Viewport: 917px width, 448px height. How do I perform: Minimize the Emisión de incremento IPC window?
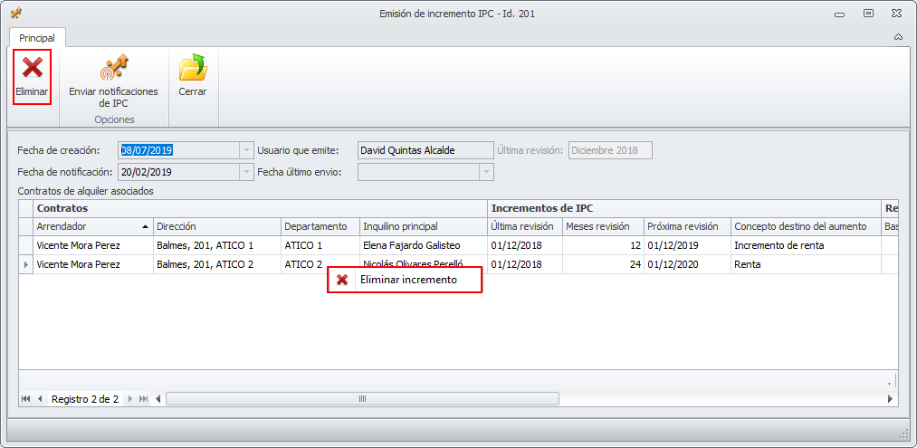840,14
